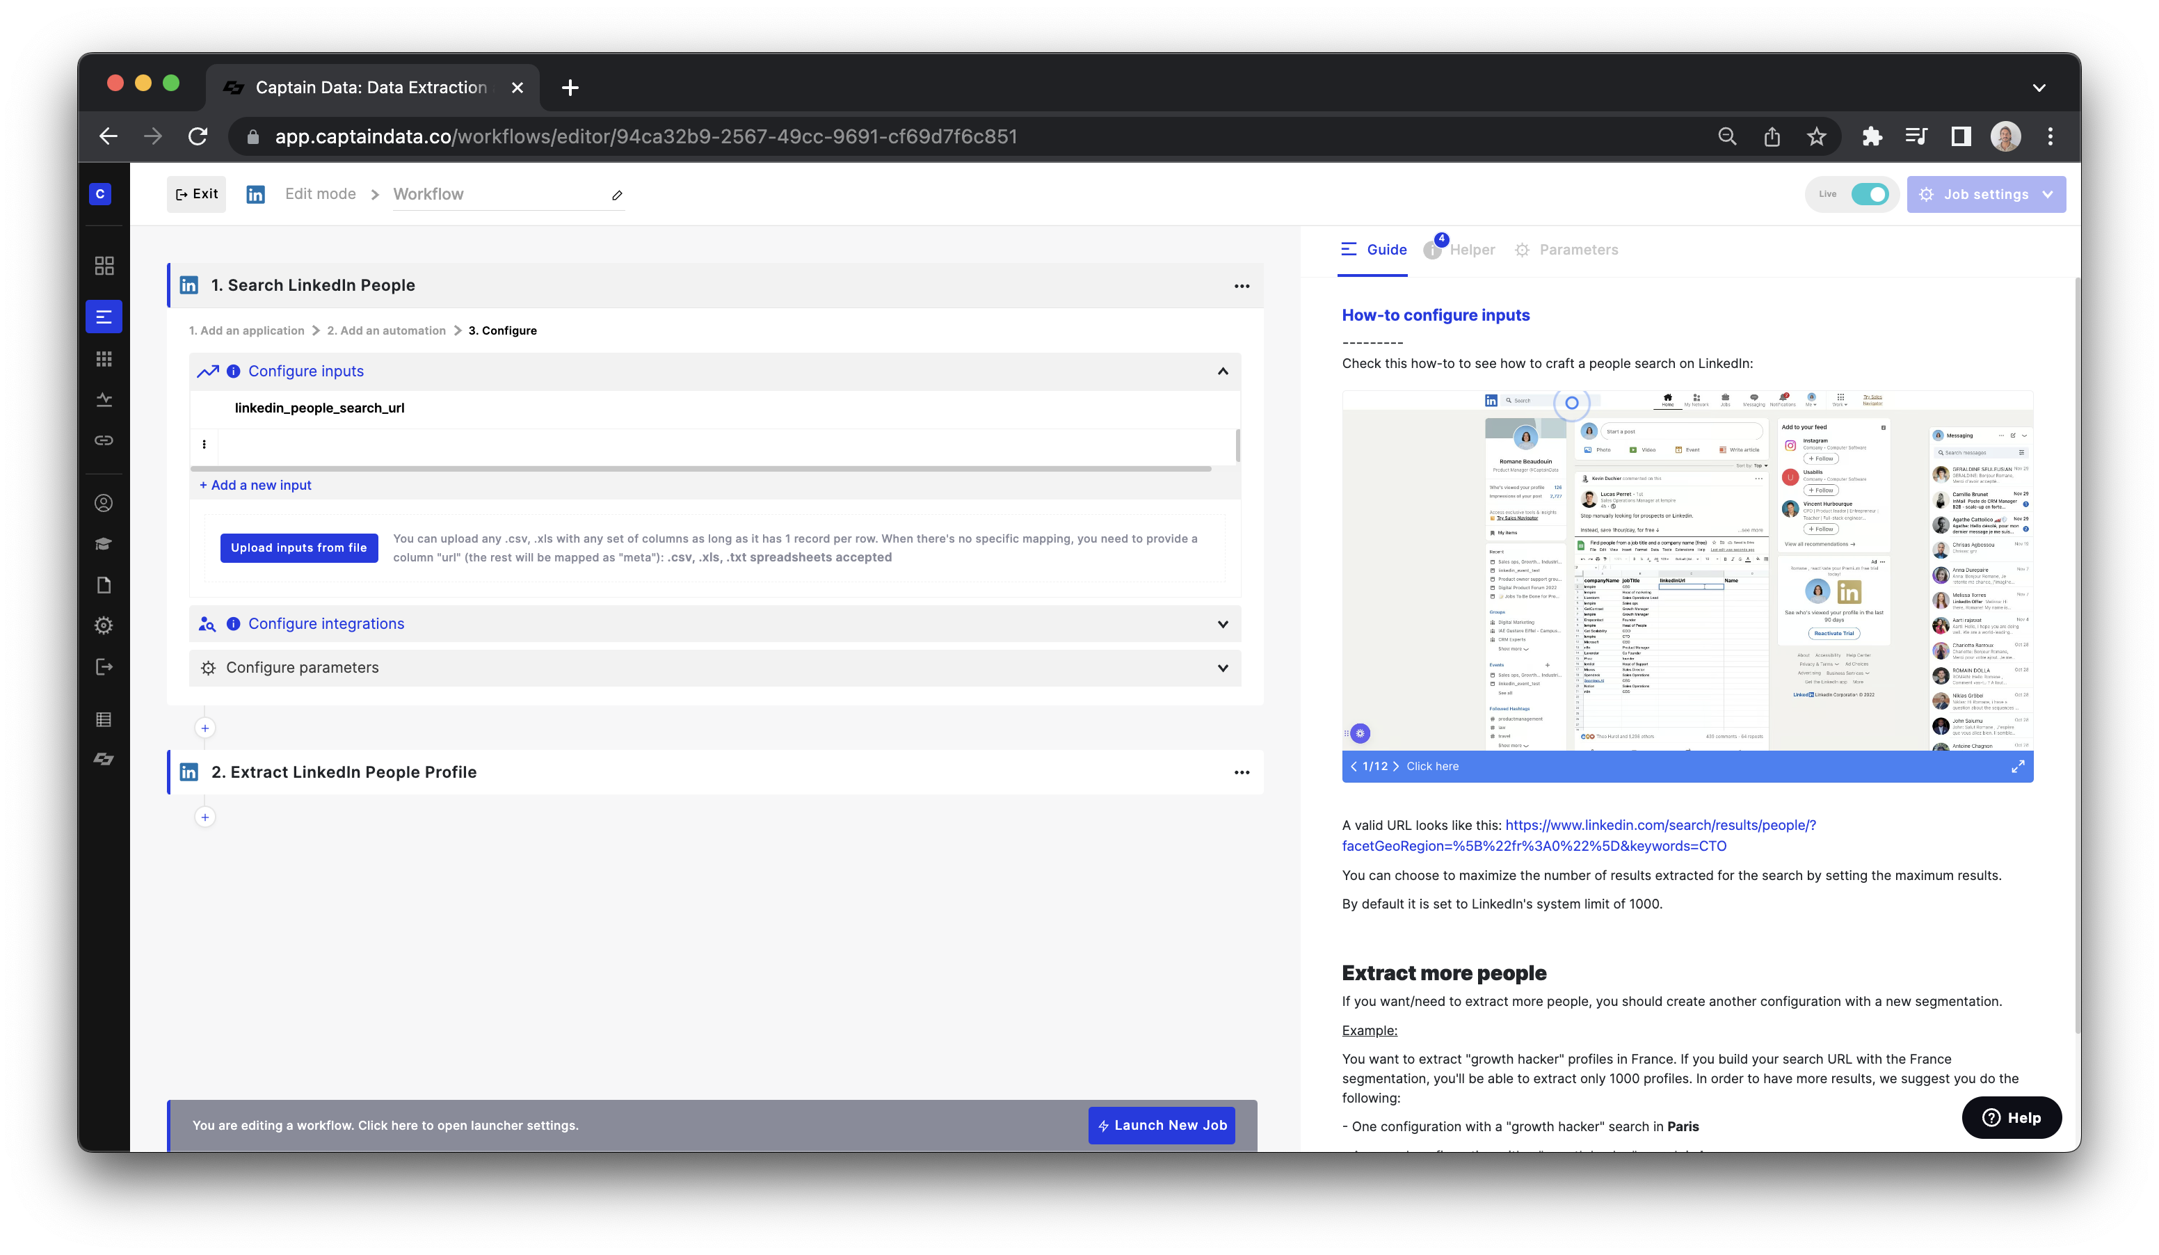Open the activity pulse icon in sidebar

pyautogui.click(x=104, y=399)
